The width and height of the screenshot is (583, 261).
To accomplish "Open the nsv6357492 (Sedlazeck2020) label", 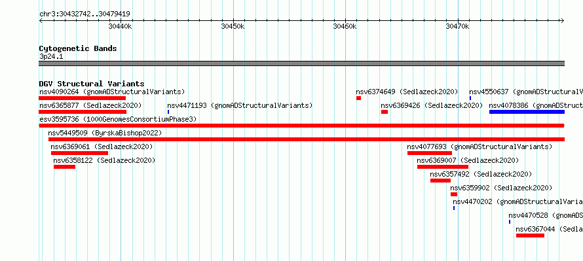I will click(x=481, y=174).
